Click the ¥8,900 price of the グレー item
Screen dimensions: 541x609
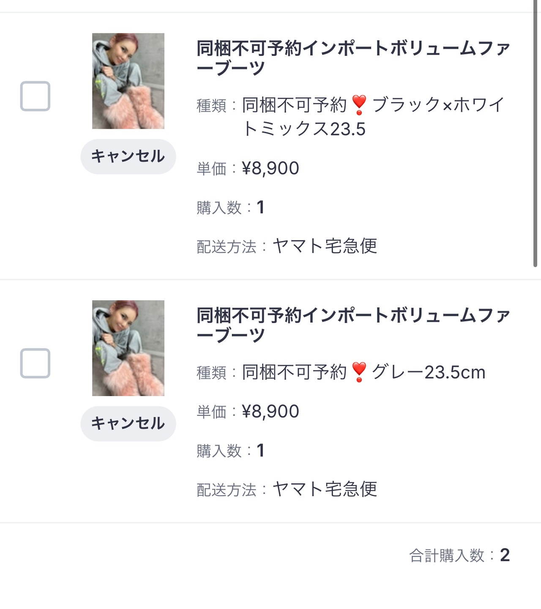(270, 411)
